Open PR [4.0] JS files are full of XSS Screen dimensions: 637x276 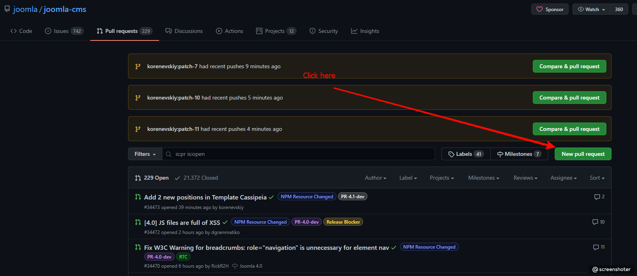click(182, 222)
